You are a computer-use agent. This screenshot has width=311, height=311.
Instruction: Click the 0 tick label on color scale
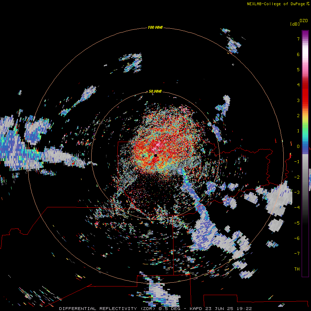click(298, 147)
